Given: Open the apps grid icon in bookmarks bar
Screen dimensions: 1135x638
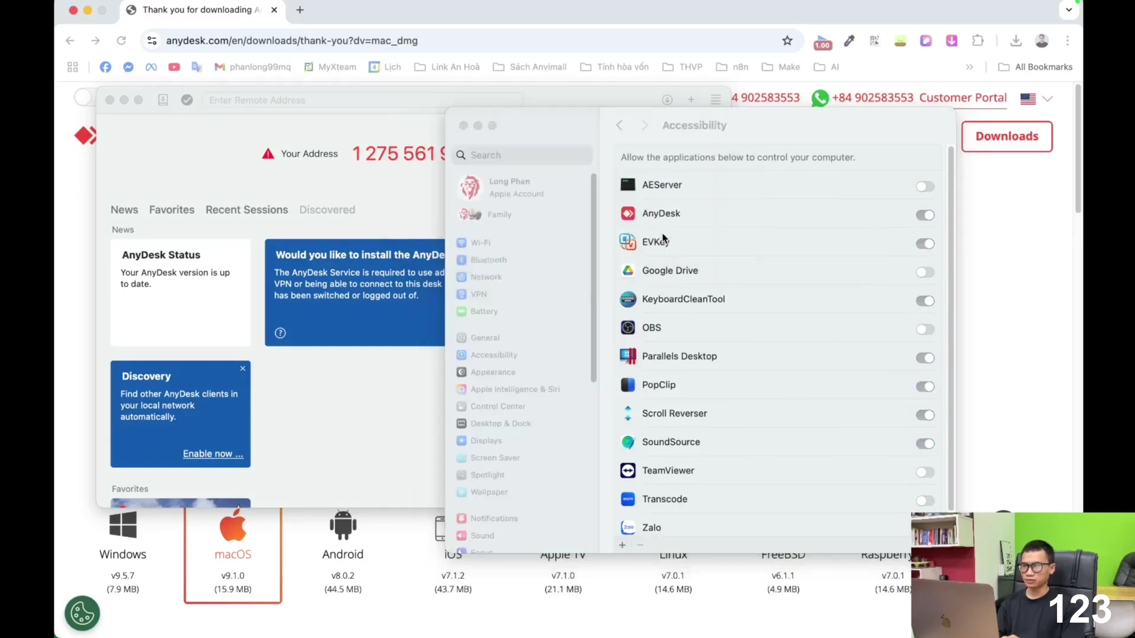Looking at the screenshot, I should 73,67.
